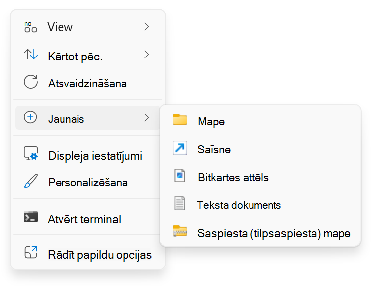Image resolution: width=375 pixels, height=286 pixels.
Task: Click the yellow Mape folder icon
Action: point(180,120)
